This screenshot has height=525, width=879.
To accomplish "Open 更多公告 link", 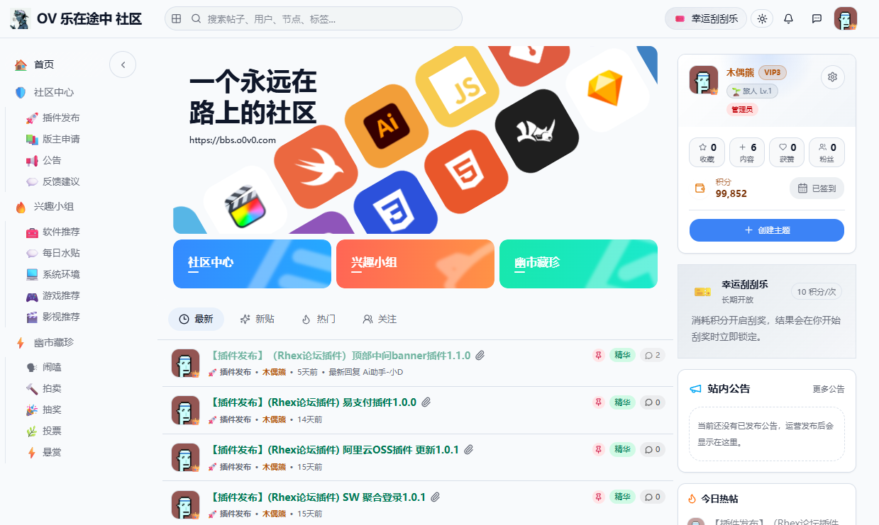I will [829, 389].
